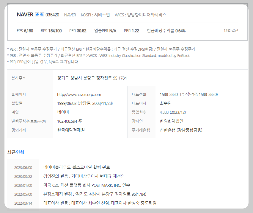Click the date 2023/06/00

(23, 167)
